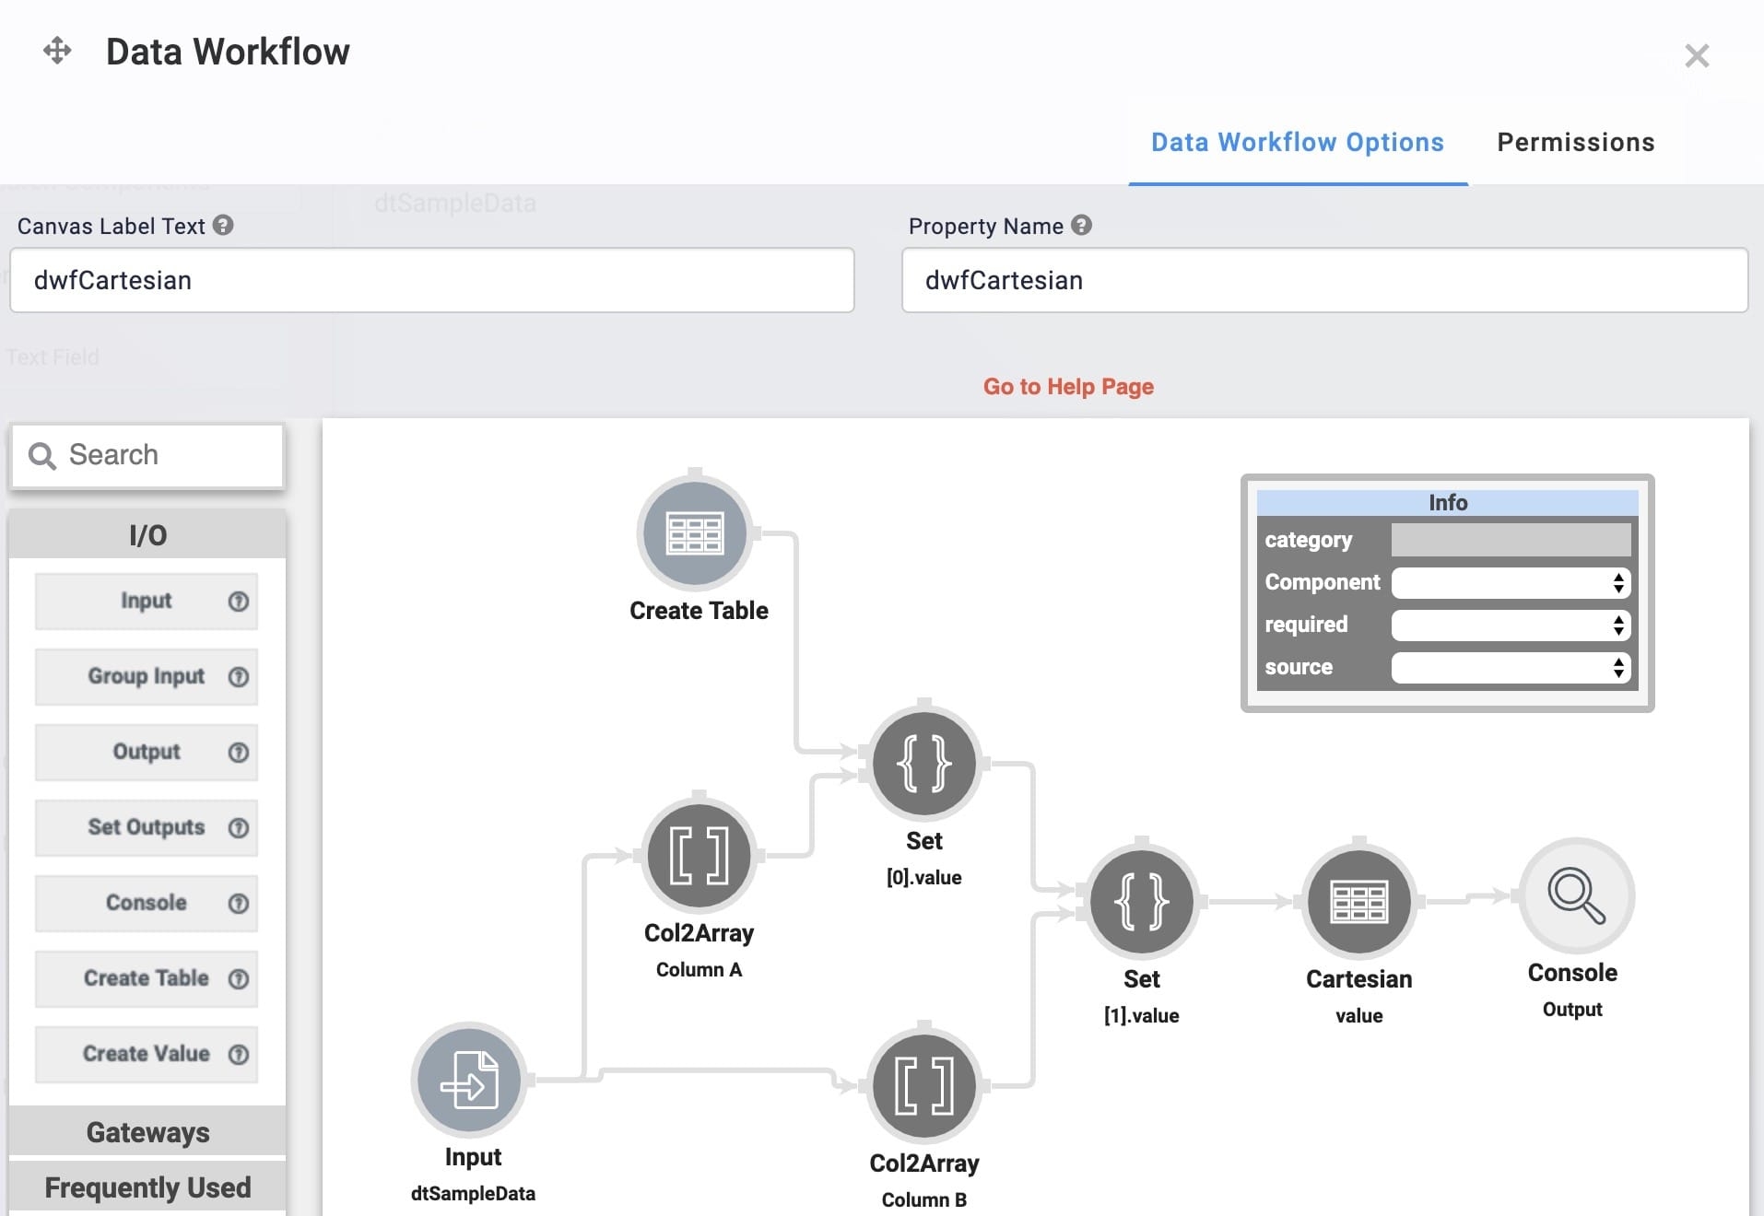Open the Go to Help Page link
The width and height of the screenshot is (1764, 1216).
(1068, 386)
